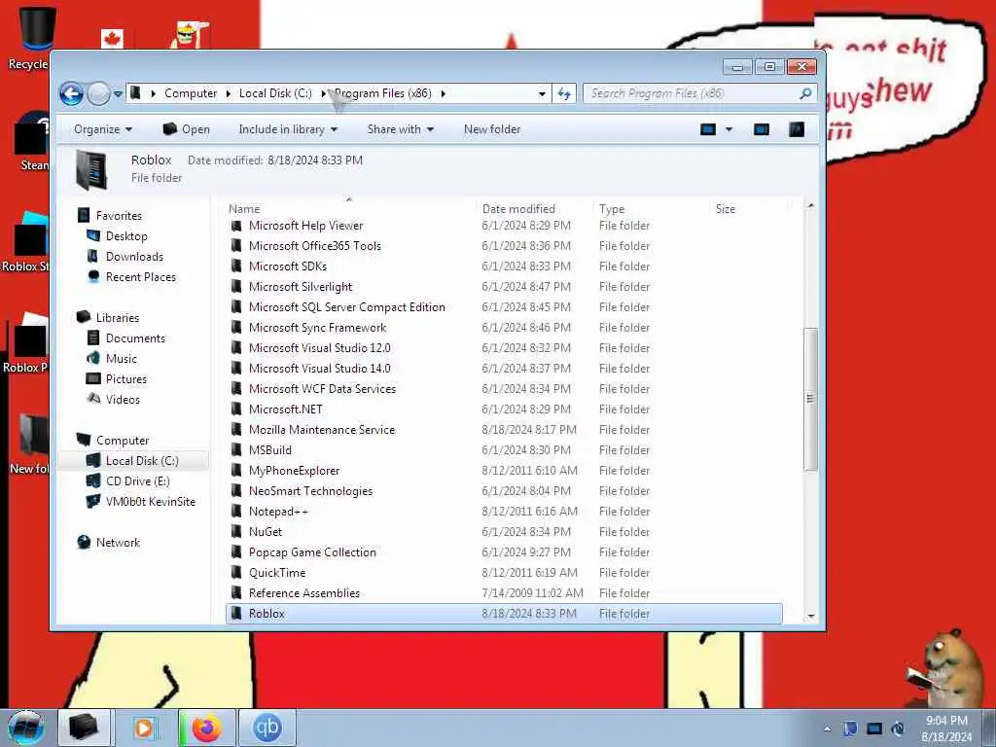Open the Share with menu
The height and width of the screenshot is (747, 996).
pos(400,129)
